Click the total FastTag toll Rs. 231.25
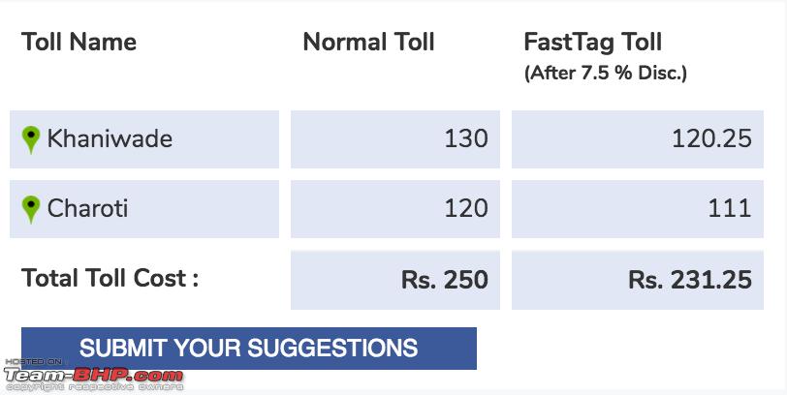Screen dimensions: 787x395 (x=690, y=280)
